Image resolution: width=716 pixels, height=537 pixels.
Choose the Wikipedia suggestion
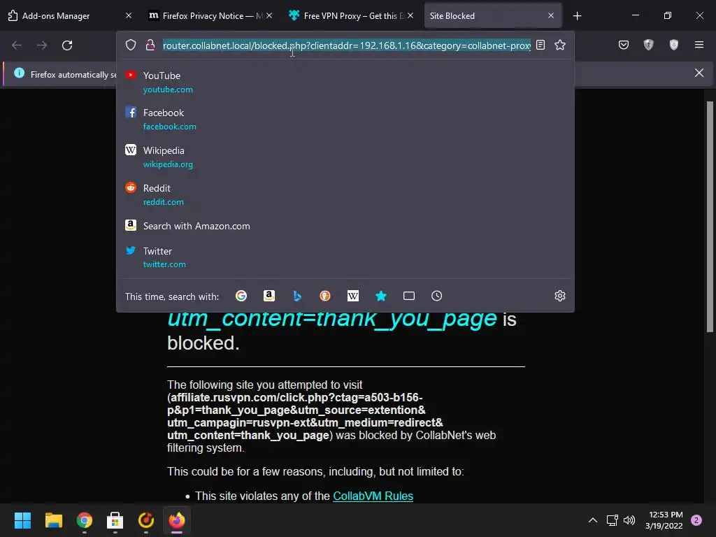345,157
